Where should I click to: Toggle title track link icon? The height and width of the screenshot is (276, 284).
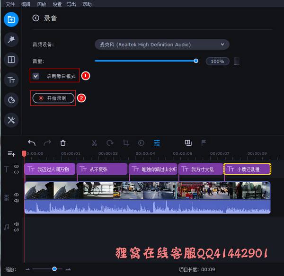point(17,172)
